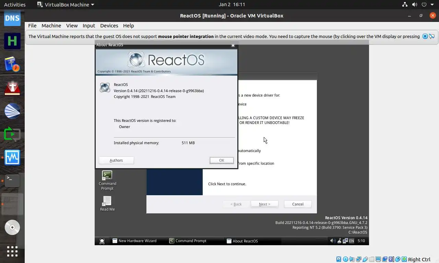Open blue book app in dock
Viewport: 439px width, 263px height.
[12, 64]
